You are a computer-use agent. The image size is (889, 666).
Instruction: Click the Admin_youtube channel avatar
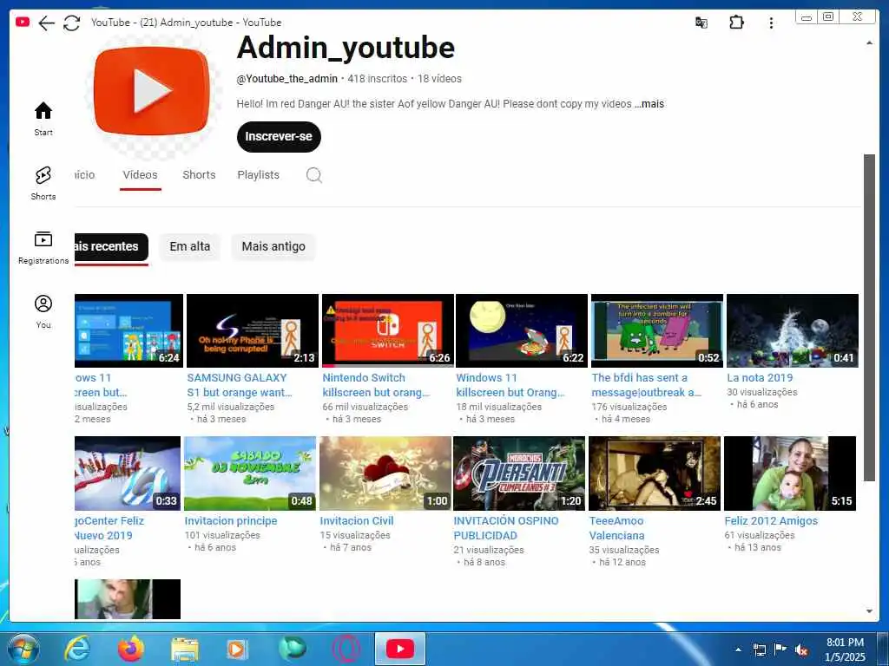[x=151, y=90]
